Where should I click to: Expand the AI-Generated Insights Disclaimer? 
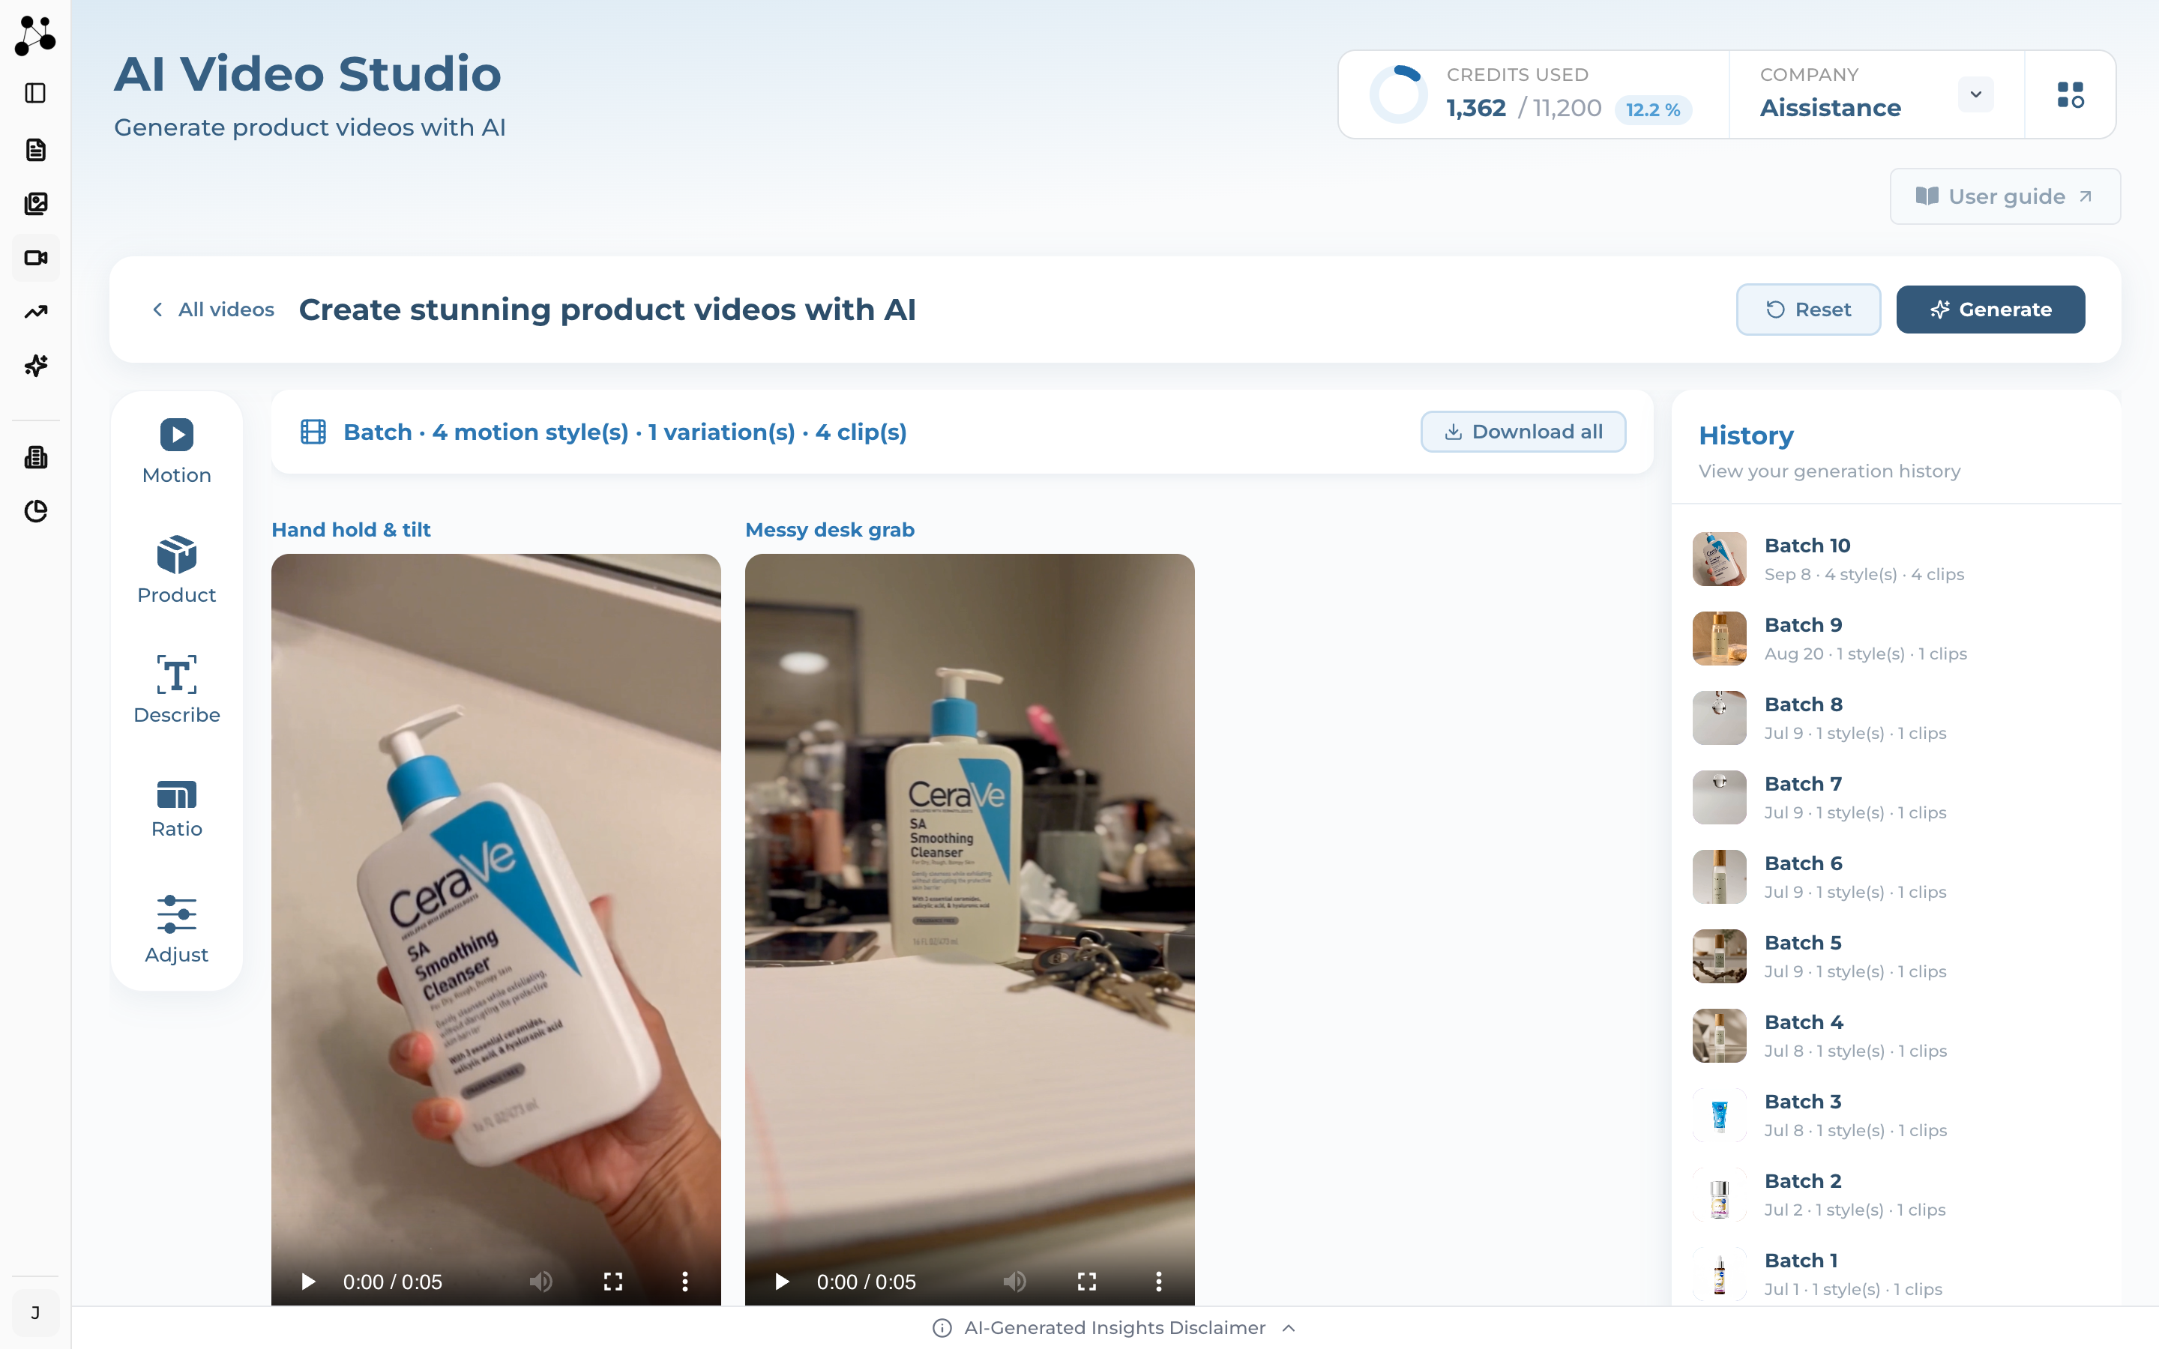pyautogui.click(x=1114, y=1327)
